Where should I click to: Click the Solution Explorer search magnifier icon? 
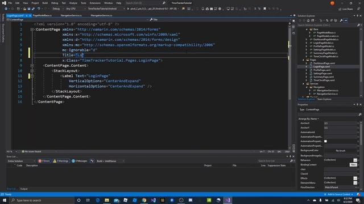(358, 25)
